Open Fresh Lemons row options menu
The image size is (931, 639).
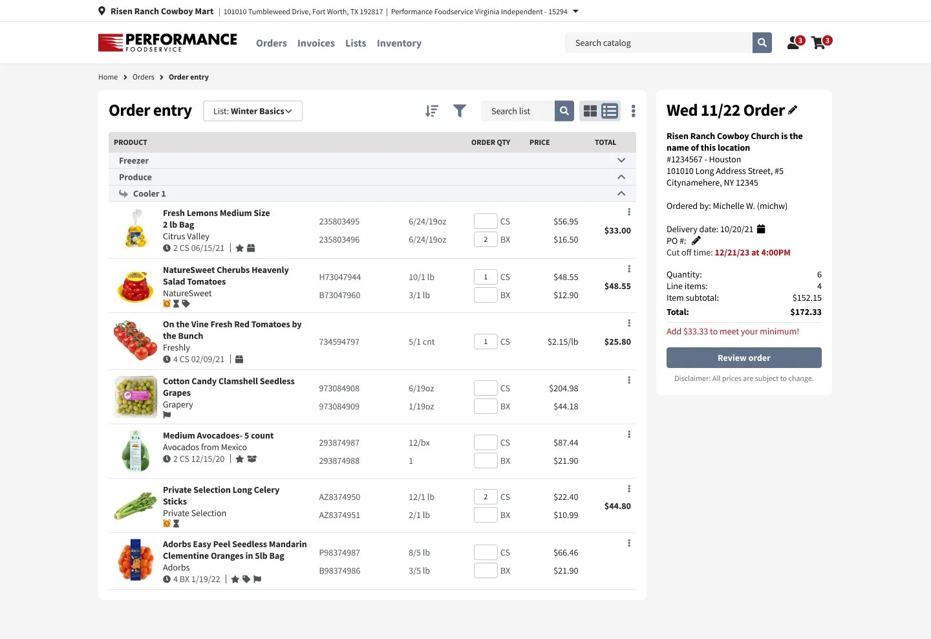[x=629, y=212]
